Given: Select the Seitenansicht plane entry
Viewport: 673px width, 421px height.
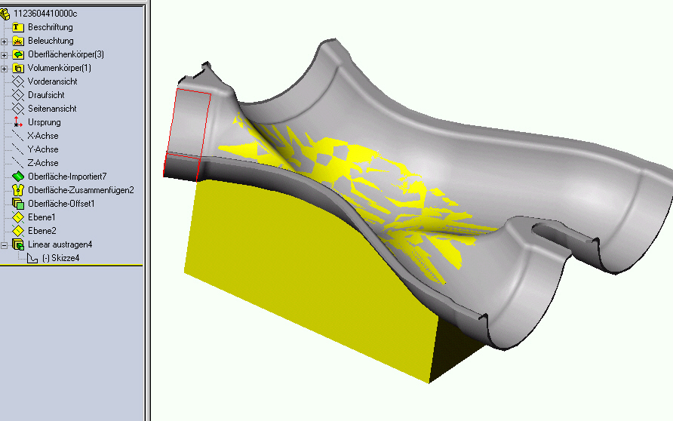Looking at the screenshot, I should (52, 109).
